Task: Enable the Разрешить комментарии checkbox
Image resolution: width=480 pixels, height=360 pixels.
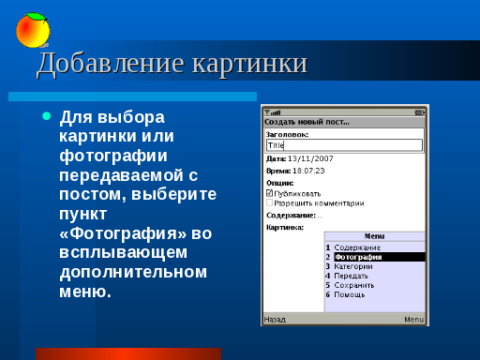Action: tap(269, 202)
